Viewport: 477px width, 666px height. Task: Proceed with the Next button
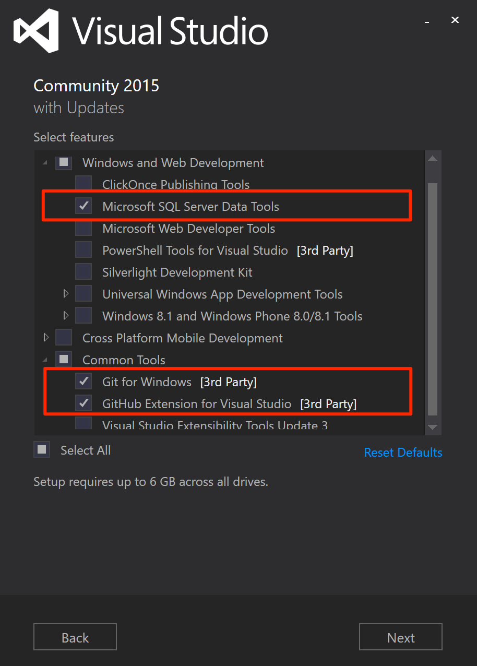tap(400, 637)
